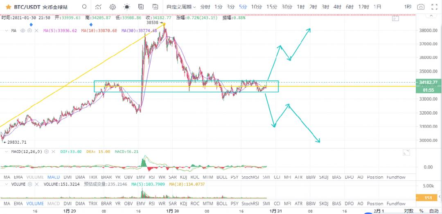Choose ATR in the VOLUME panel's indicator row

tap(298, 204)
